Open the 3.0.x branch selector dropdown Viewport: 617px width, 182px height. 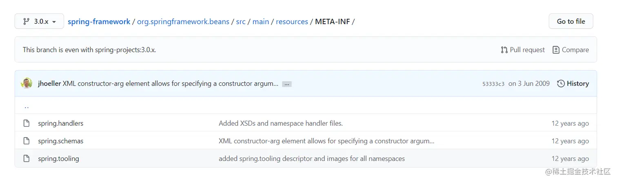point(39,21)
